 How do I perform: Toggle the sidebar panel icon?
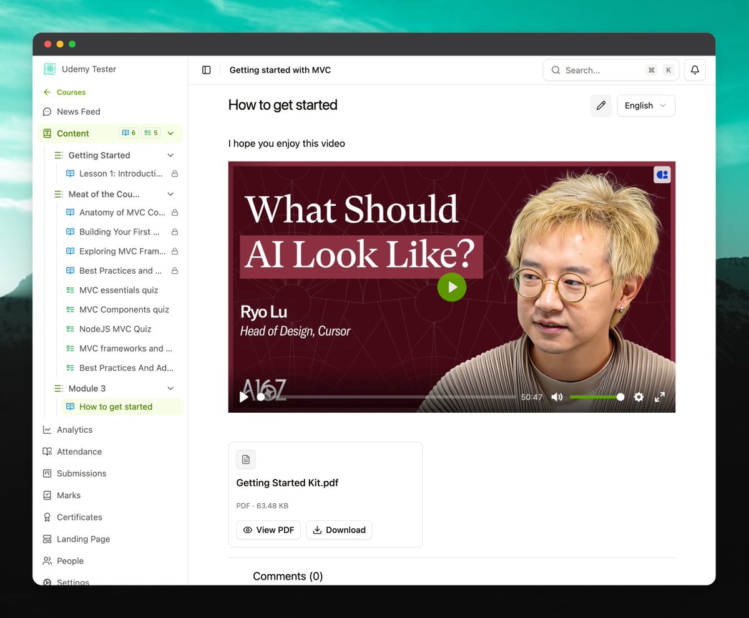pyautogui.click(x=207, y=70)
